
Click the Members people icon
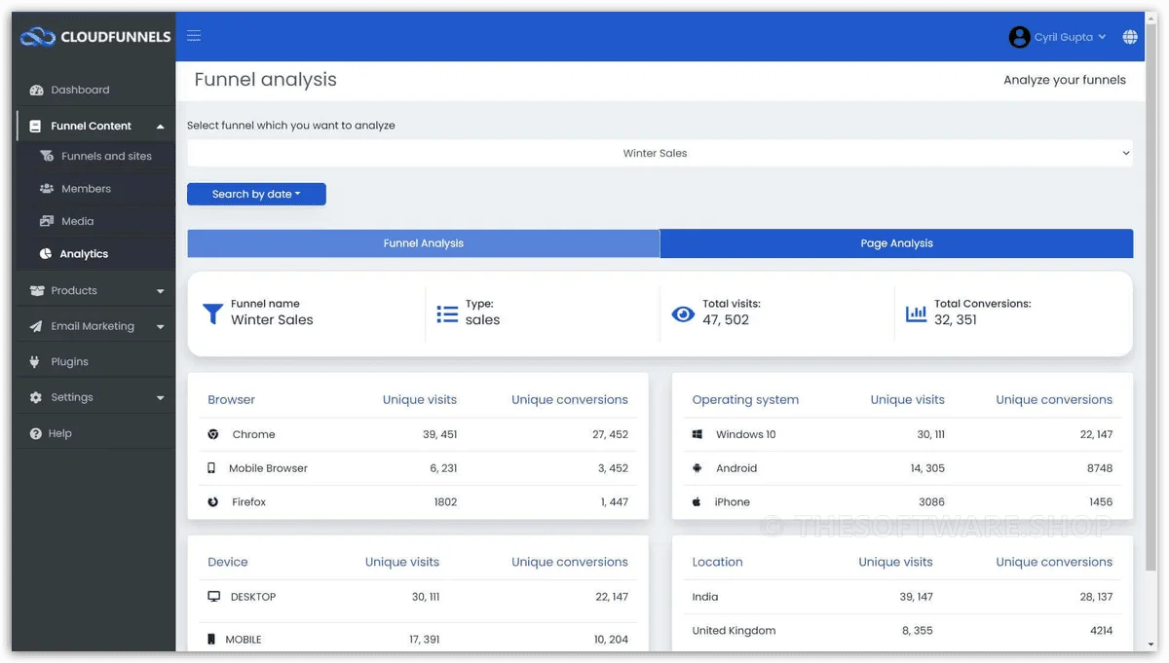[46, 189]
